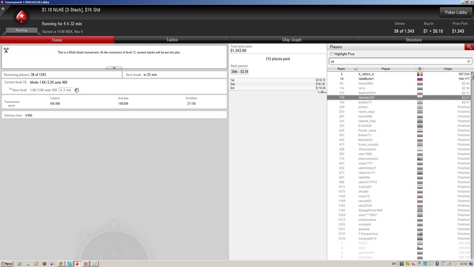The width and height of the screenshot is (474, 267).
Task: Select player Valentin250 in the list
Action: click(398, 98)
